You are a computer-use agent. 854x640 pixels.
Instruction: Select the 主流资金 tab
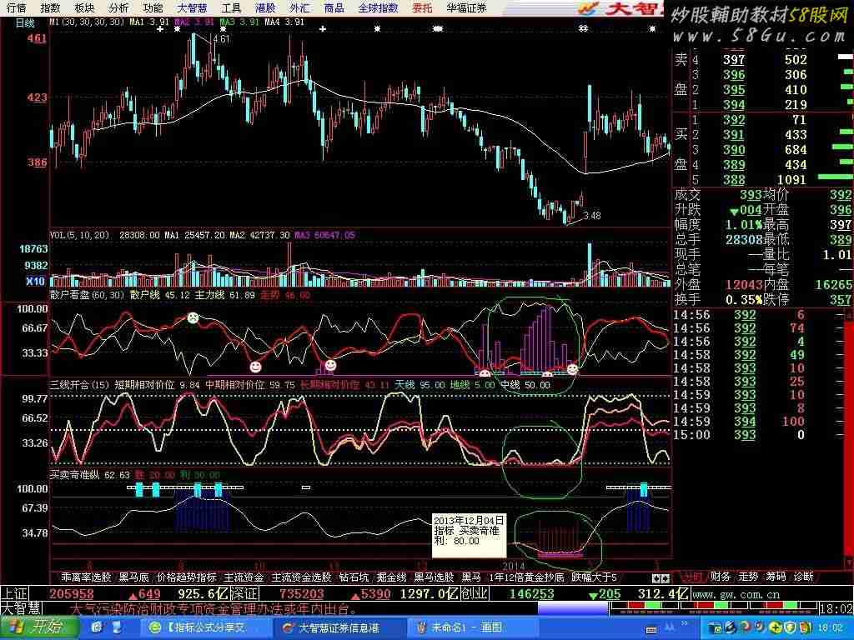point(244,577)
